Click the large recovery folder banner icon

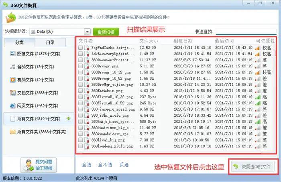coord(10,18)
